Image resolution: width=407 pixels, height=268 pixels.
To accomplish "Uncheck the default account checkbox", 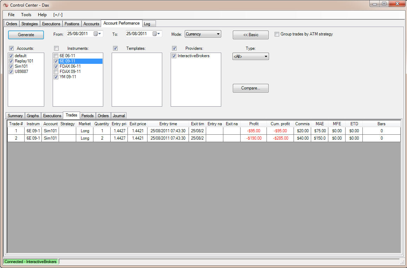I will pos(11,56).
